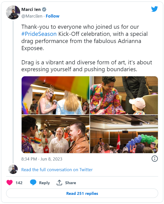Open the photo of guests with rainbow flag
The image size is (164, 204).
pyautogui.click(x=55, y=134)
